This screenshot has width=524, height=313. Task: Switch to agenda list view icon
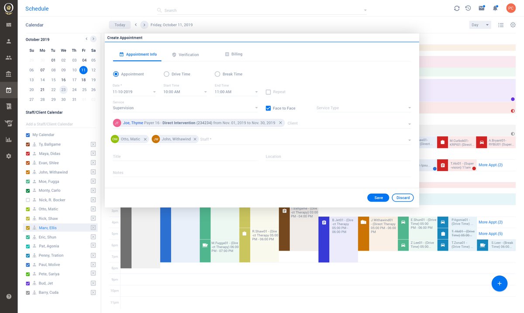click(500, 25)
